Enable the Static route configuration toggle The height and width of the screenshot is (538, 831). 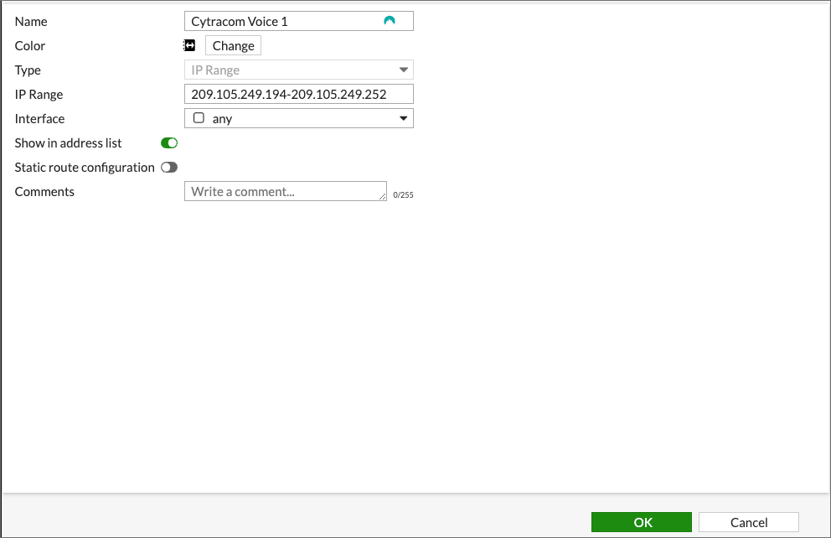click(x=169, y=168)
